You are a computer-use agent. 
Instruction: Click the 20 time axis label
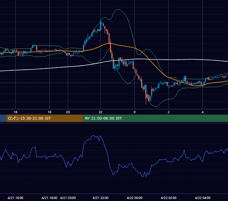[68, 112]
